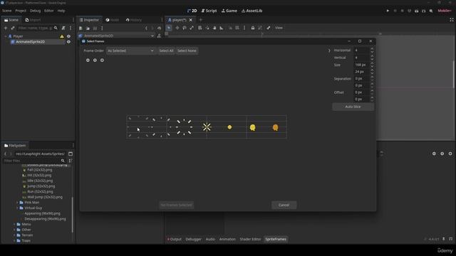Viewport: 456px width, 256px height.
Task: Collapse the slicing options side panel
Action: 329,50
